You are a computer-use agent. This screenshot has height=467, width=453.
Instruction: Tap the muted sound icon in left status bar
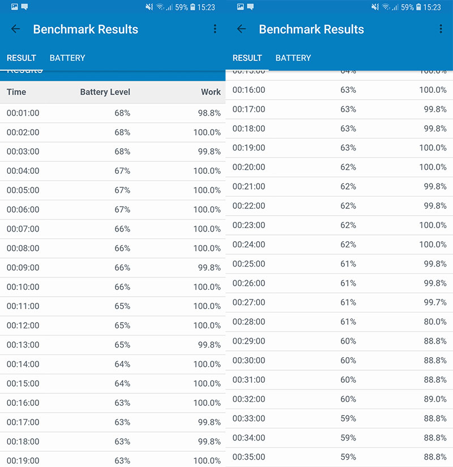[x=149, y=7]
